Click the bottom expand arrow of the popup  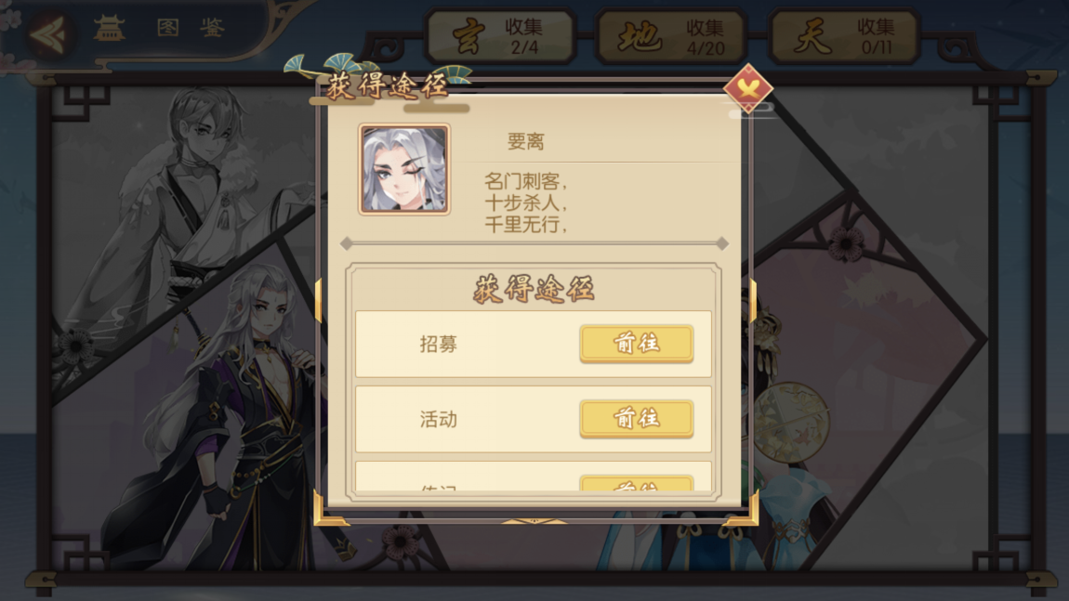pos(534,521)
